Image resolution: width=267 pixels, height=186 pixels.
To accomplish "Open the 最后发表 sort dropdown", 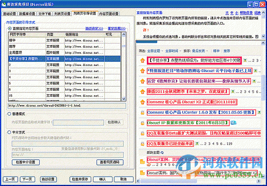I will click(200, 51).
